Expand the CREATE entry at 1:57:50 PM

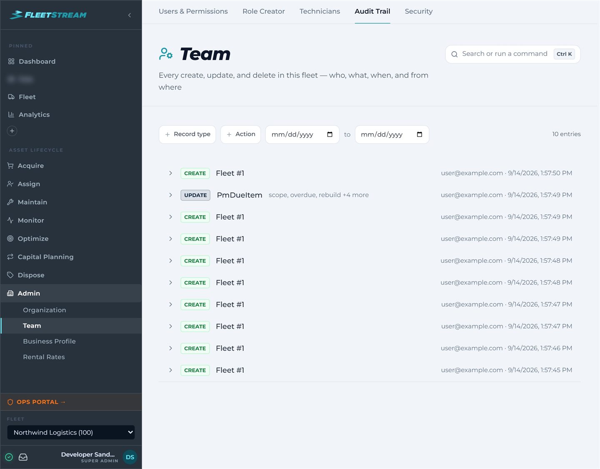(170, 173)
